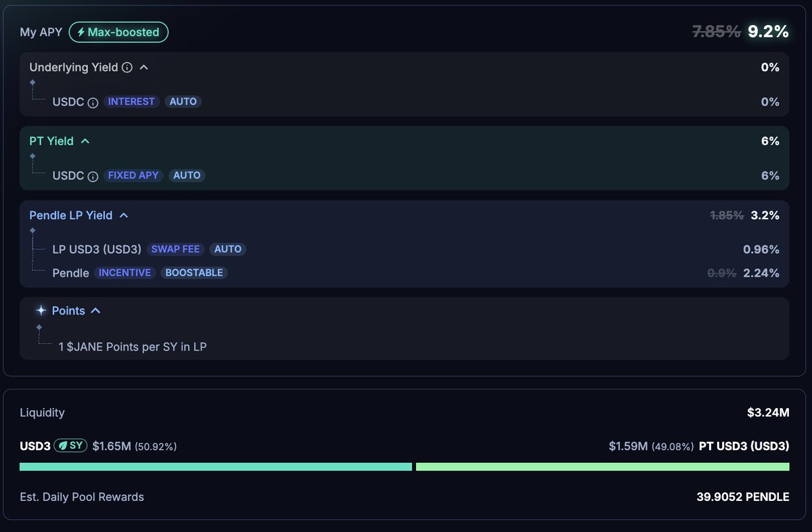Open the Underlying Yield info icon
Image resolution: width=812 pixels, height=532 pixels.
[127, 68]
